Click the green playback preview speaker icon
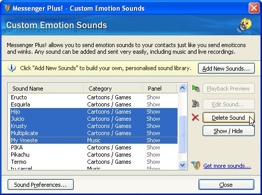This screenshot has height=195, width=262. click(196, 89)
